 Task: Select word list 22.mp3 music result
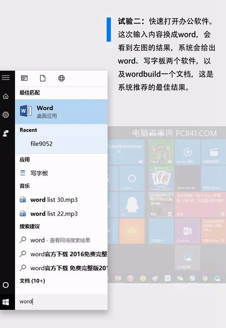(x=54, y=214)
